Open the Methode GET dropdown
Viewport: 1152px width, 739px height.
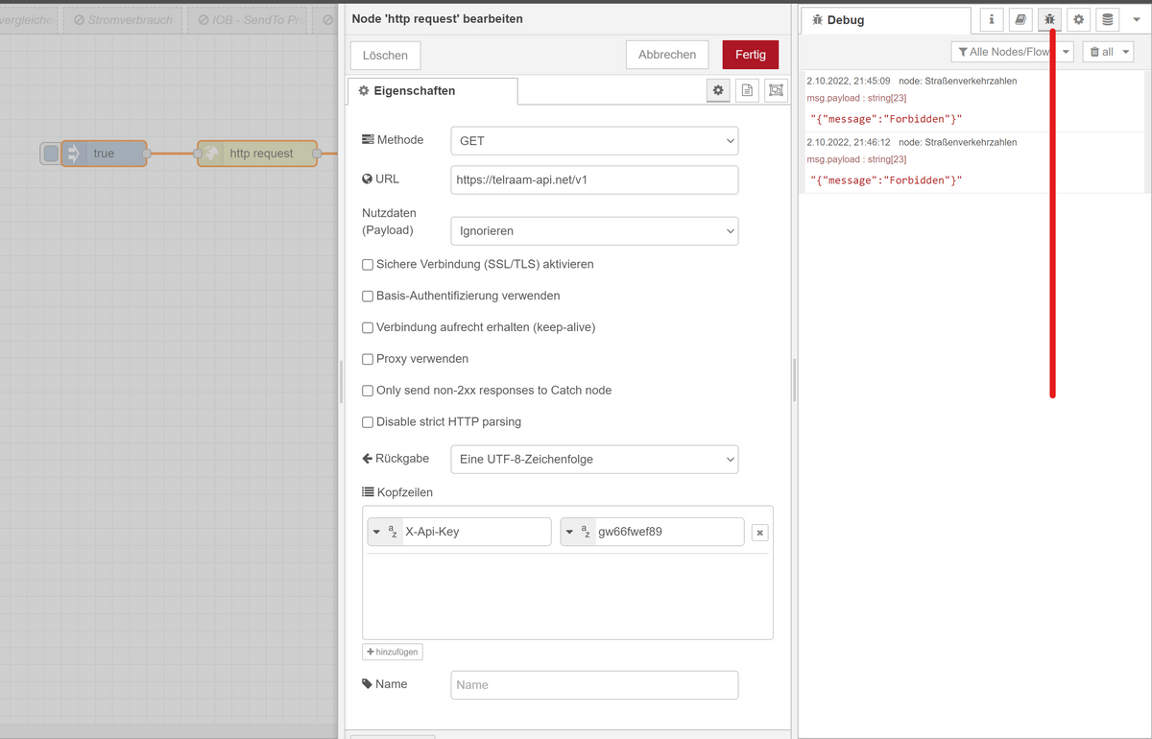point(593,140)
